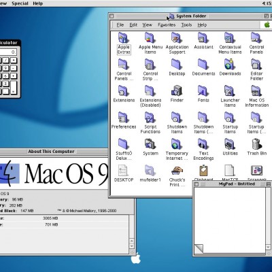The height and width of the screenshot is (272, 272).
Task: Select the Finder icon
Action: click(177, 90)
